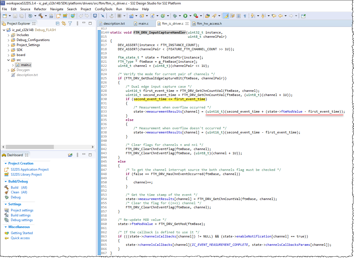The height and width of the screenshot is (258, 354).
Task: Collapse the Settings section
Action: click(6, 204)
